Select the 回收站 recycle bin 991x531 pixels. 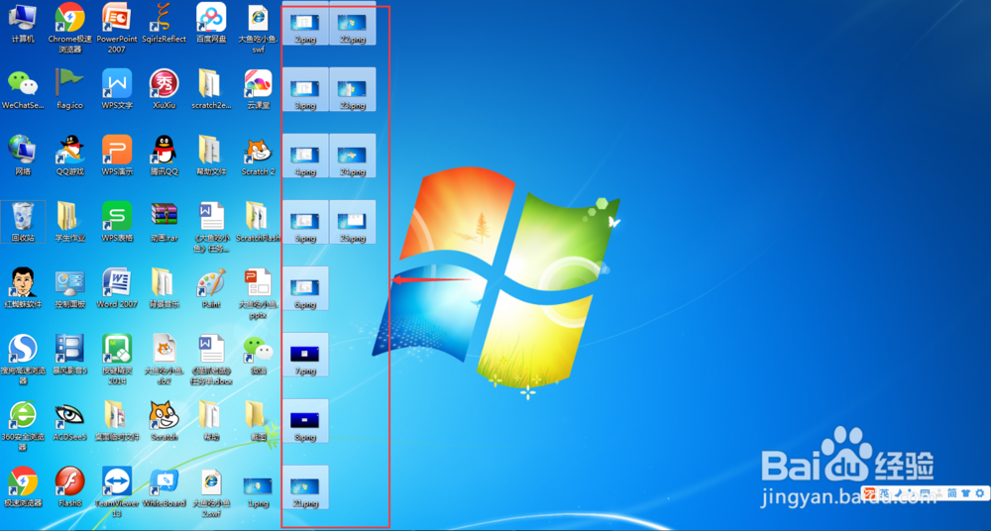coord(23,222)
